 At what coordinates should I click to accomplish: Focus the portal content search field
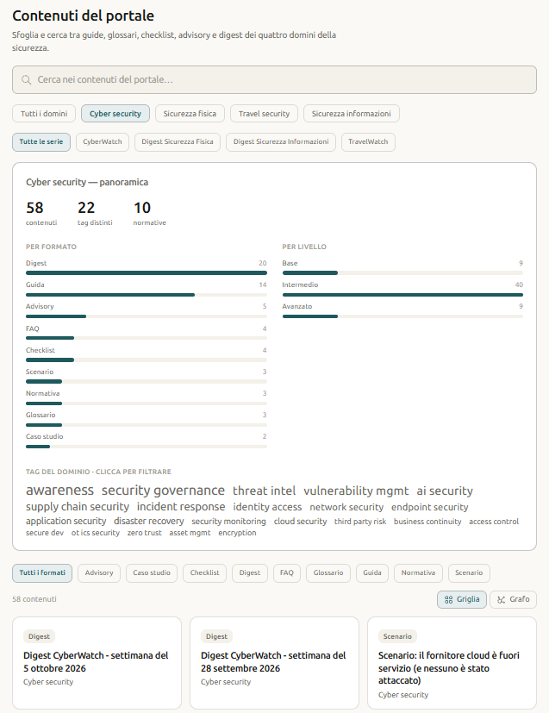[x=274, y=80]
